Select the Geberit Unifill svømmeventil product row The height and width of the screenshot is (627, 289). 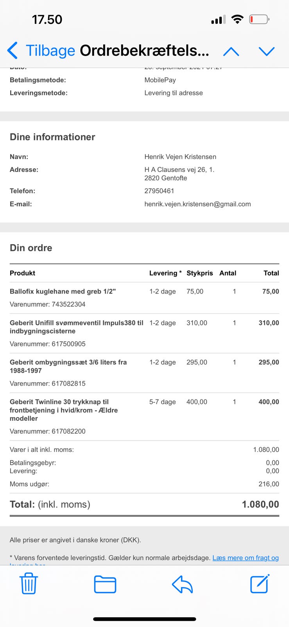(76, 327)
